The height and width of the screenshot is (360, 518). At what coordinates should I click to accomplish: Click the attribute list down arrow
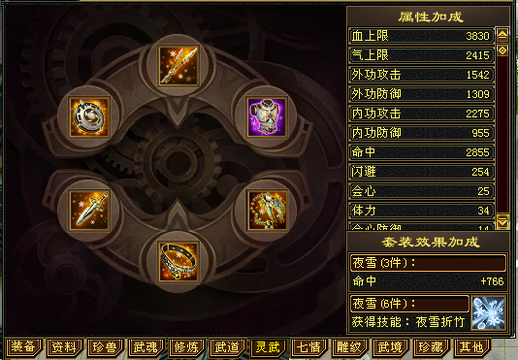[502, 222]
